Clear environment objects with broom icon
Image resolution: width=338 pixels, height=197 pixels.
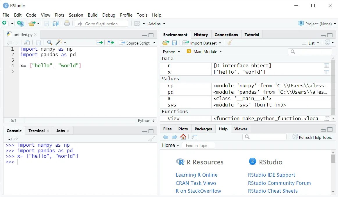pos(230,42)
